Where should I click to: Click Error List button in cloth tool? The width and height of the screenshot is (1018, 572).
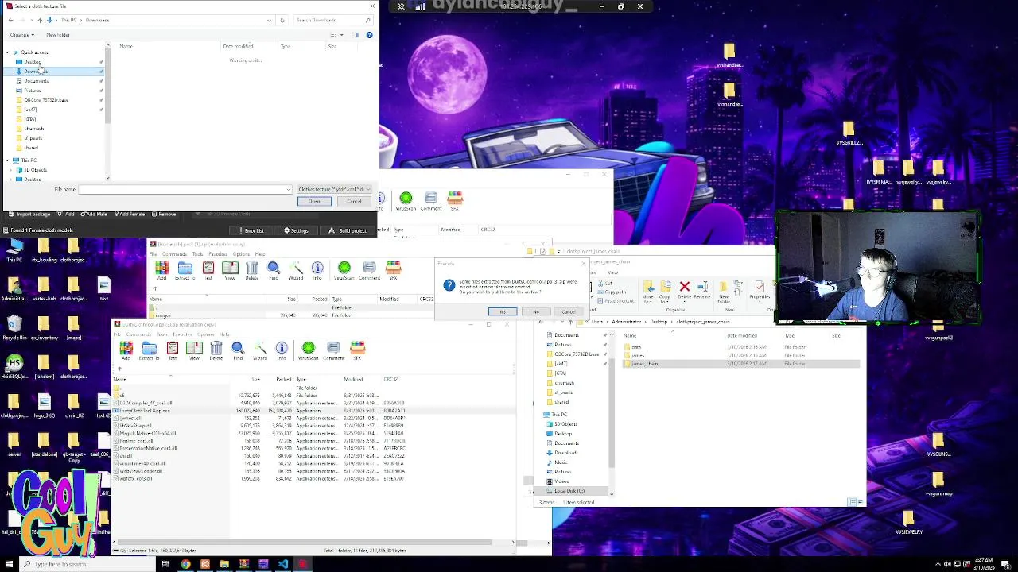[250, 230]
